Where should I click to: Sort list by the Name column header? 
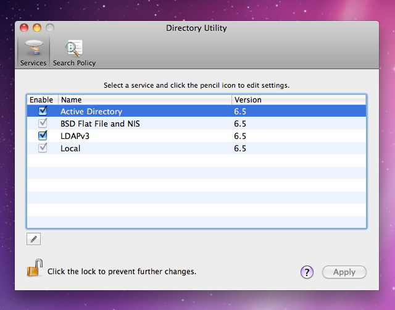click(x=144, y=99)
